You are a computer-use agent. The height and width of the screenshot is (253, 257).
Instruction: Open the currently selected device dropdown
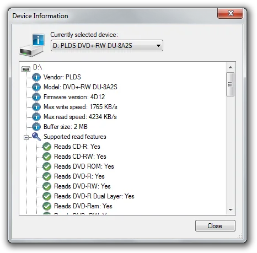107,46
